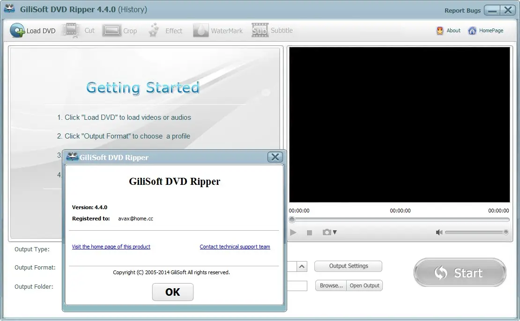Minimize the main application window

pos(492,10)
